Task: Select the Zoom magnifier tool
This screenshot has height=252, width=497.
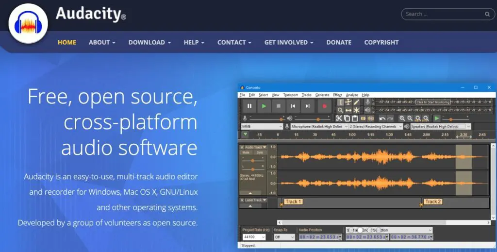Action: [340, 111]
